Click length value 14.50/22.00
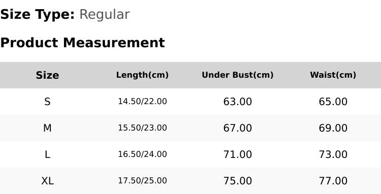This screenshot has height=194, width=381. tap(142, 102)
